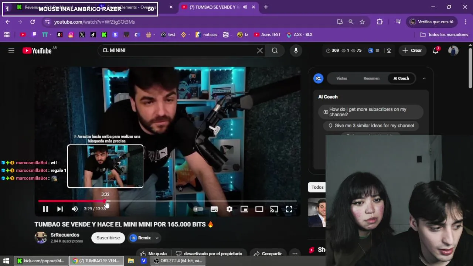This screenshot has width=473, height=266.
Task: Expand the Remix dropdown arrow
Action: coord(157,238)
